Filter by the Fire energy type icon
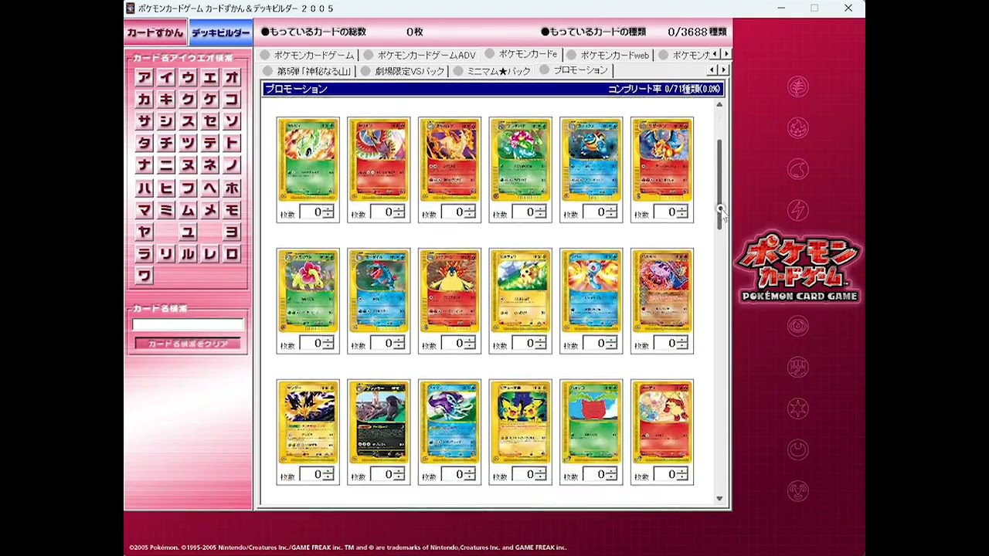The image size is (989, 556). click(798, 127)
